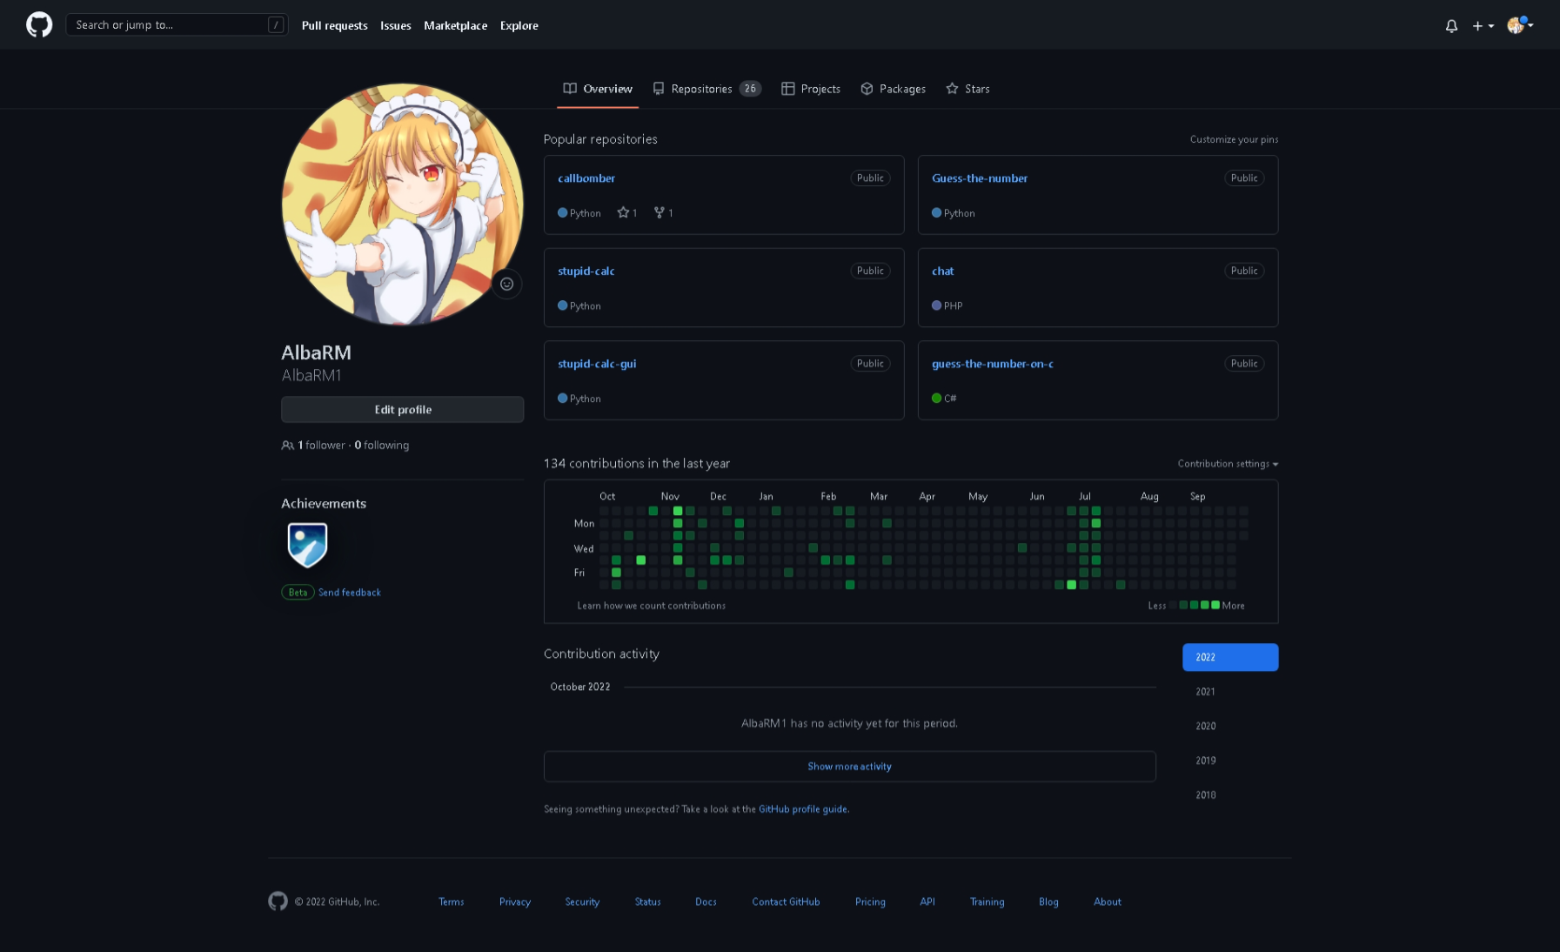Open the Privacy footer link
The width and height of the screenshot is (1560, 952).
click(x=515, y=902)
